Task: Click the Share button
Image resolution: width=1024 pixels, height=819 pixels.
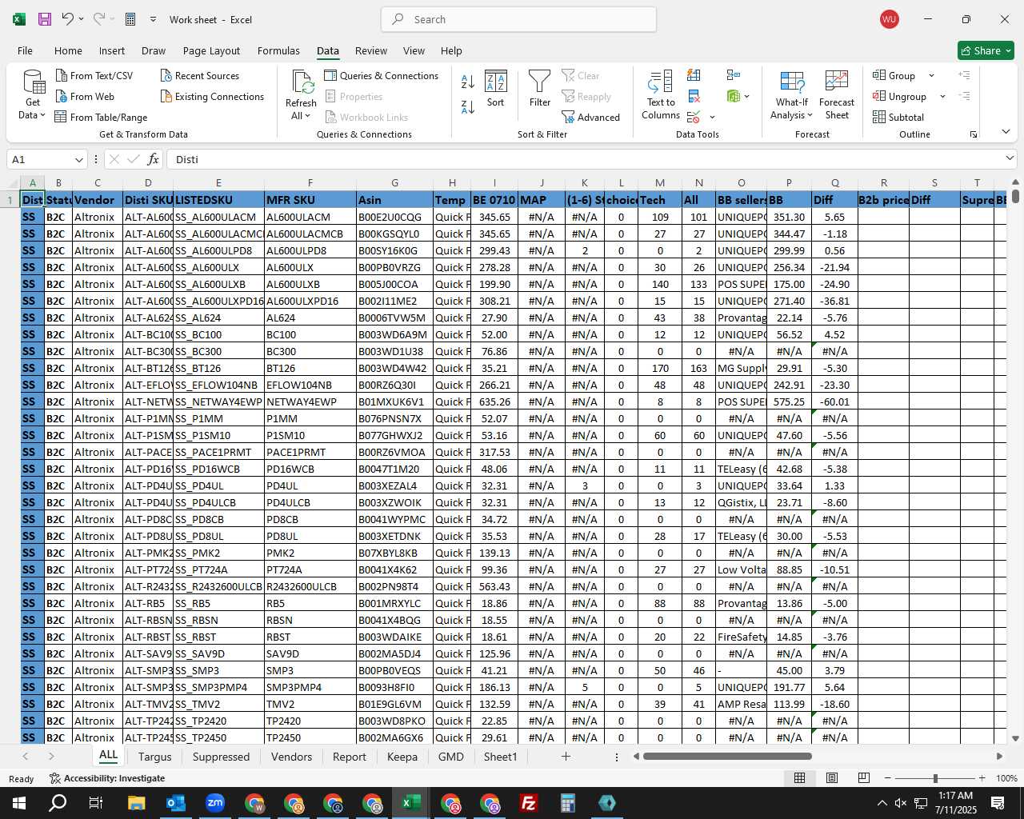Action: pos(986,50)
